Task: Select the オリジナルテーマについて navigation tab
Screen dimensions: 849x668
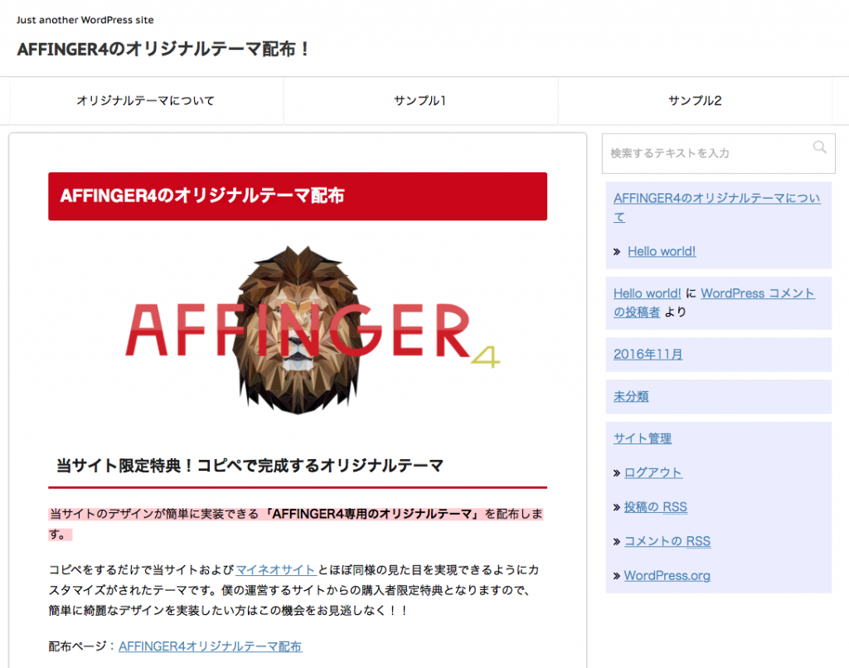Action: [x=144, y=100]
